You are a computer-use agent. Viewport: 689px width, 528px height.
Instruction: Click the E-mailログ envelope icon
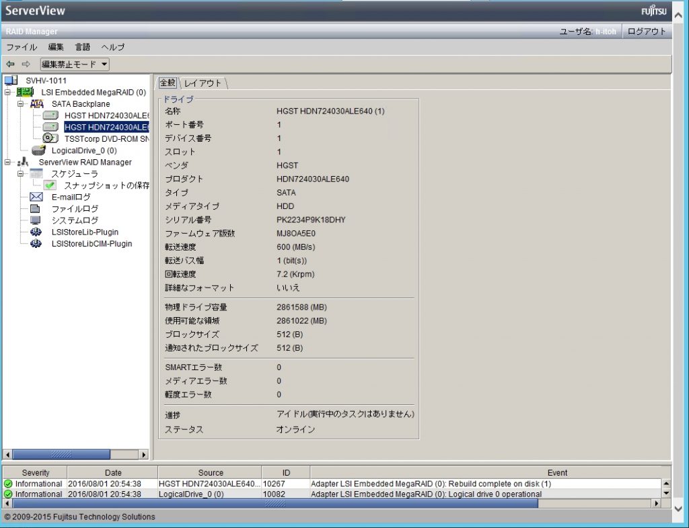point(36,197)
